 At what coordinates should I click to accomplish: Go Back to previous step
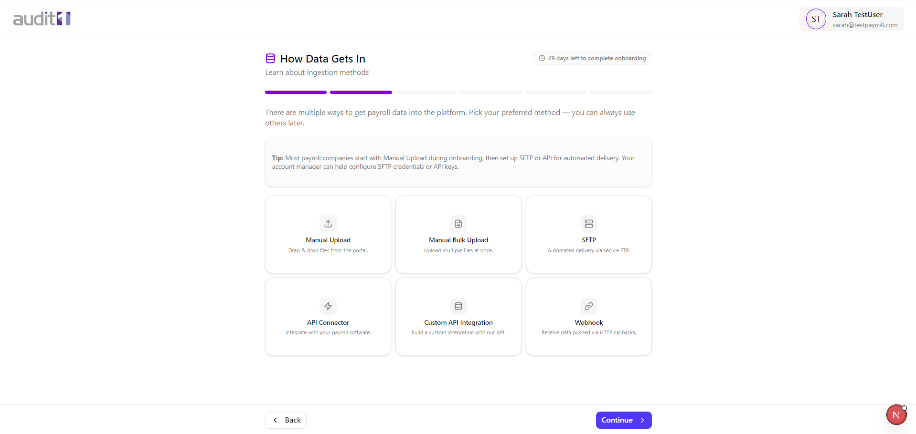coord(286,420)
